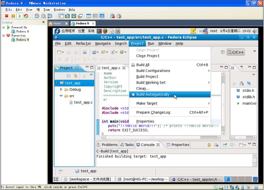264x190 pixels.
Task: Expand Make Target submenu
Action: pyautogui.click(x=170, y=103)
